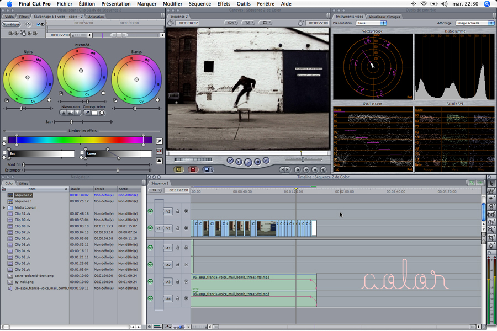Sort the Navigateur by Durée column
This screenshot has height=331, width=497.
[x=81, y=189]
